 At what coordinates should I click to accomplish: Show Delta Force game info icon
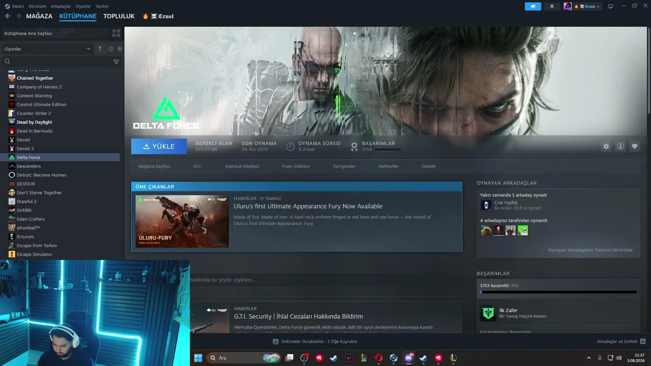(x=620, y=146)
